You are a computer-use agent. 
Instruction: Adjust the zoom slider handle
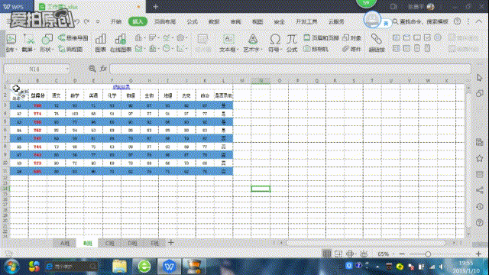click(x=428, y=254)
